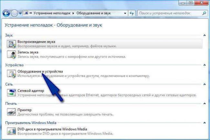Click the magnifier search icon
Screen dimensions: 210x140
point(205,13)
